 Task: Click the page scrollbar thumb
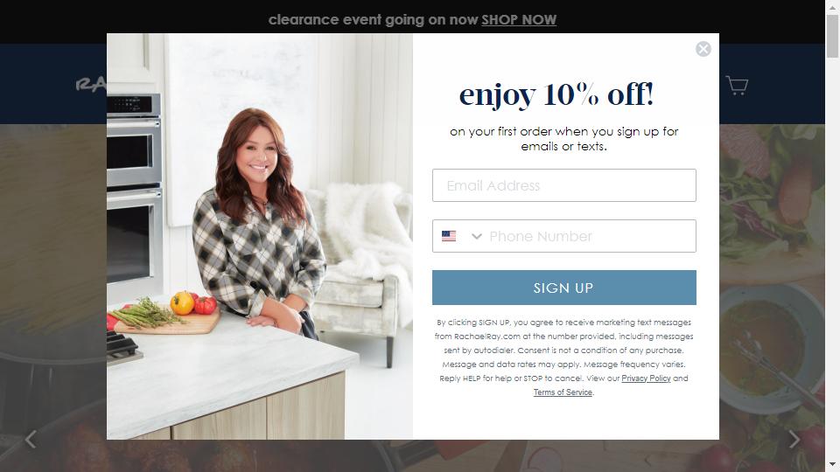832,35
